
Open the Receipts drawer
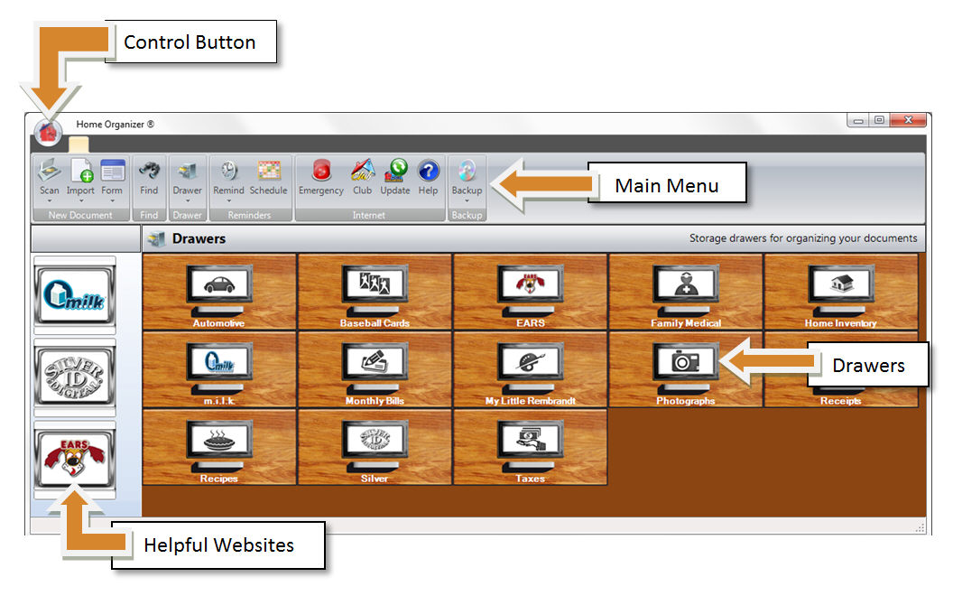point(841,369)
